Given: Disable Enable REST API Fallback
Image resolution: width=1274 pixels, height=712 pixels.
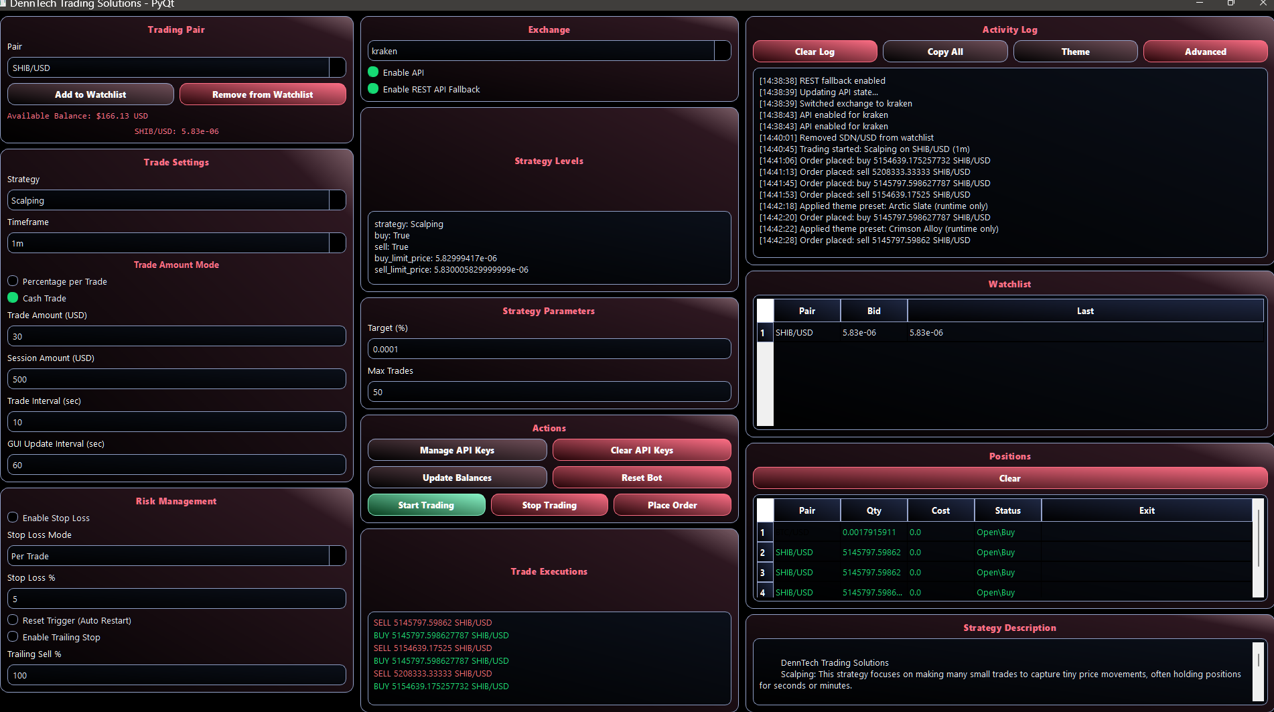Looking at the screenshot, I should click(373, 89).
